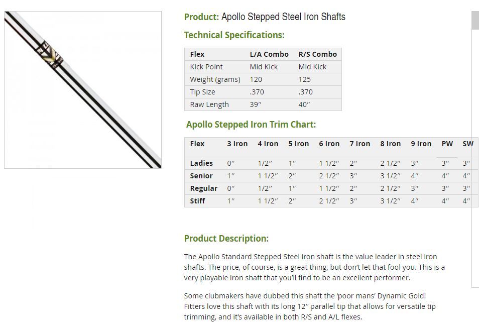Image resolution: width=479 pixels, height=328 pixels.
Task: Click the R/S Combo column header
Action: coord(318,54)
